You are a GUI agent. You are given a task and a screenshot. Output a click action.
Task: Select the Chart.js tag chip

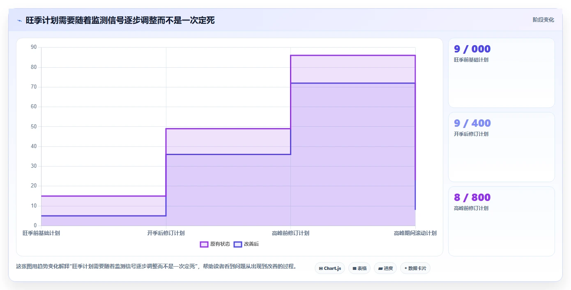(x=330, y=268)
